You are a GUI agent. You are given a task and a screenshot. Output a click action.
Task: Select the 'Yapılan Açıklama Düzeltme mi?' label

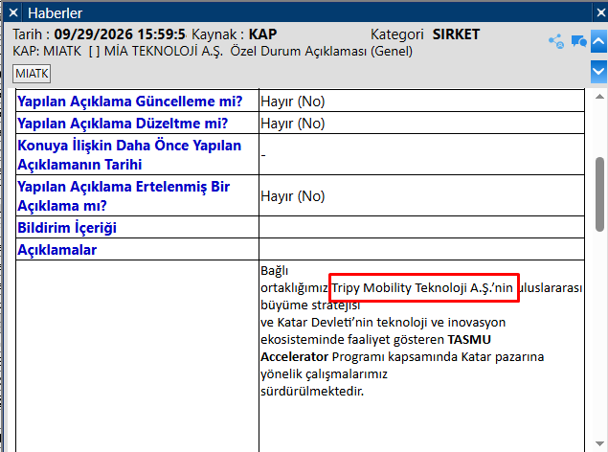tap(123, 124)
